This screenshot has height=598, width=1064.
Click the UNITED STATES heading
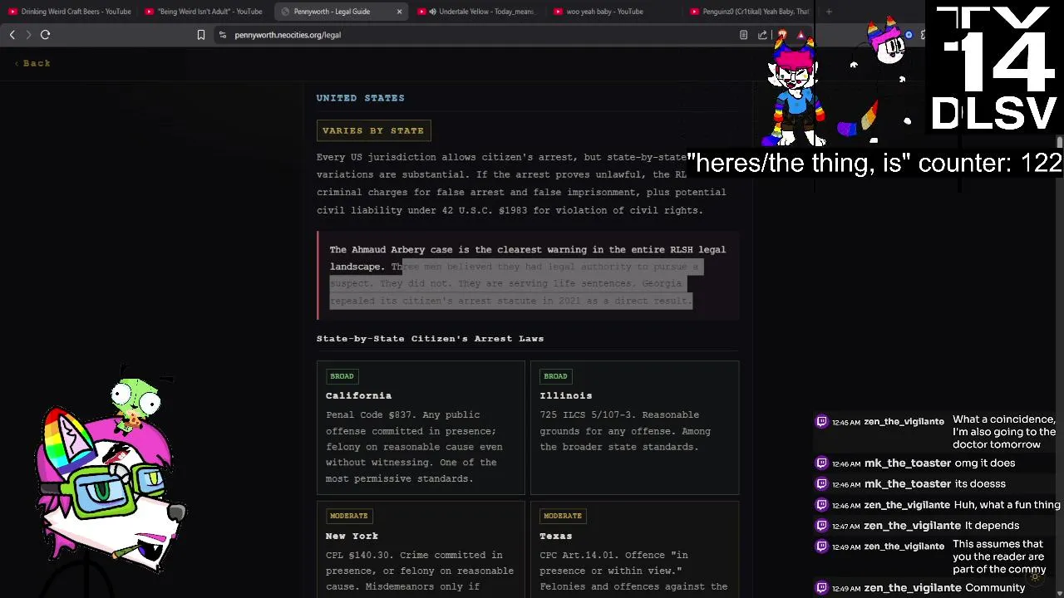tap(360, 98)
